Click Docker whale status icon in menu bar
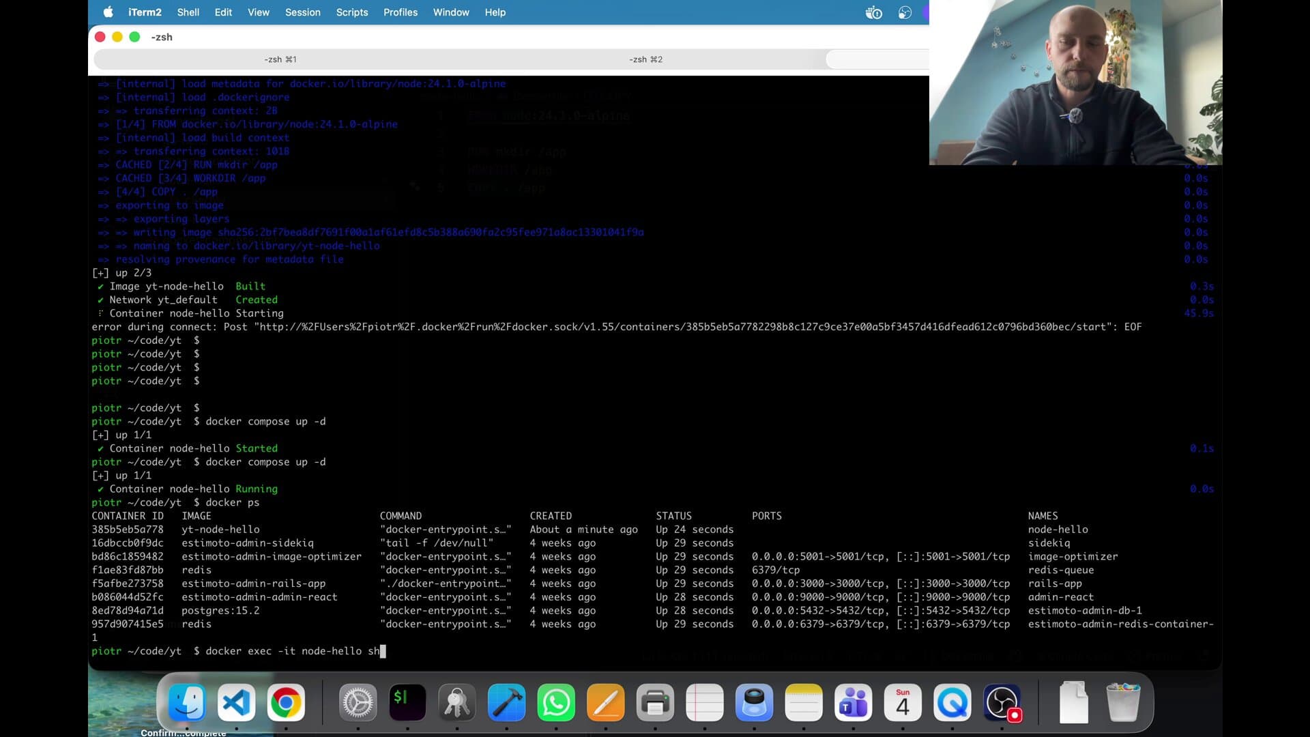 (873, 12)
